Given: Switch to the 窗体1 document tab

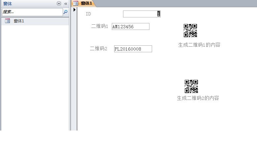Looking at the screenshot, I should tap(83, 3).
